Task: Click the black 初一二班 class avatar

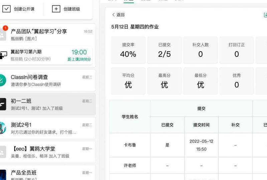Action: 2,104
